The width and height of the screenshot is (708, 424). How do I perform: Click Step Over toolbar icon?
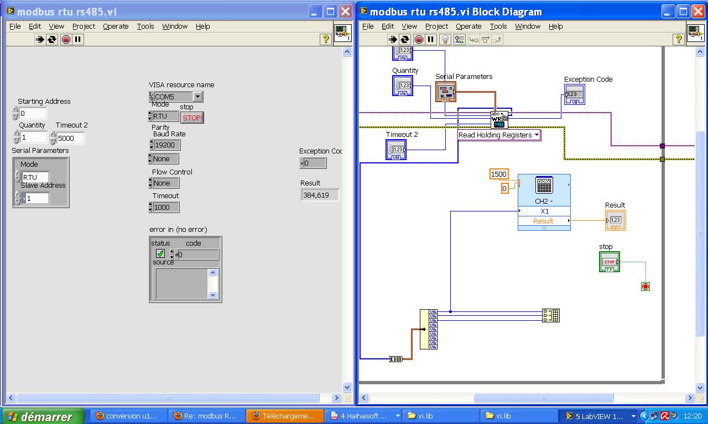(485, 39)
